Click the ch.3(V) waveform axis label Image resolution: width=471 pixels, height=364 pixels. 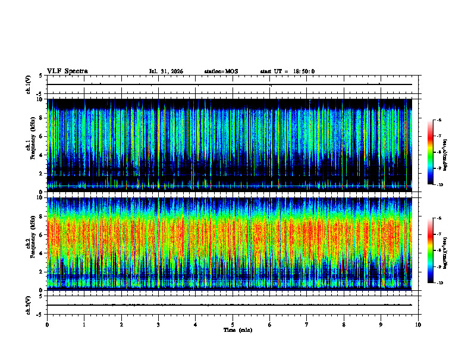[x=29, y=306]
